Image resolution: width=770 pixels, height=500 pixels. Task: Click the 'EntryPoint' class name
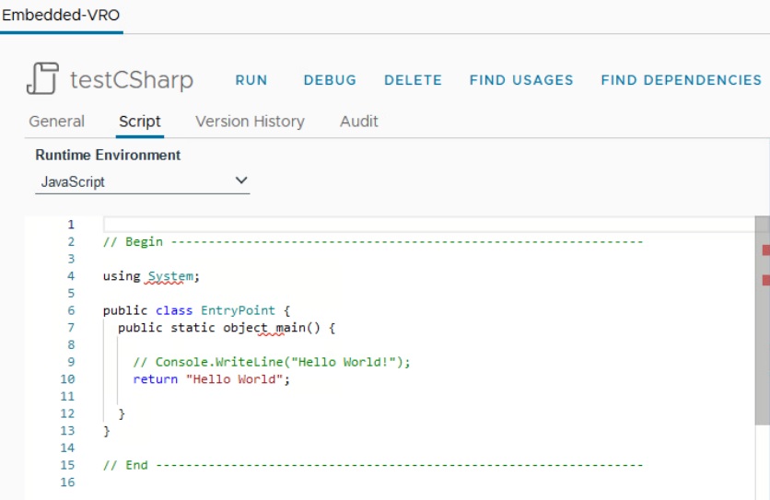pyautogui.click(x=238, y=310)
